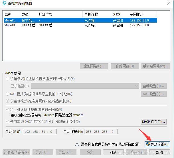Toggle 将主机虚拟适配器连接到此网络 checkbox
This screenshot has width=174, height=158.
coord(7,110)
